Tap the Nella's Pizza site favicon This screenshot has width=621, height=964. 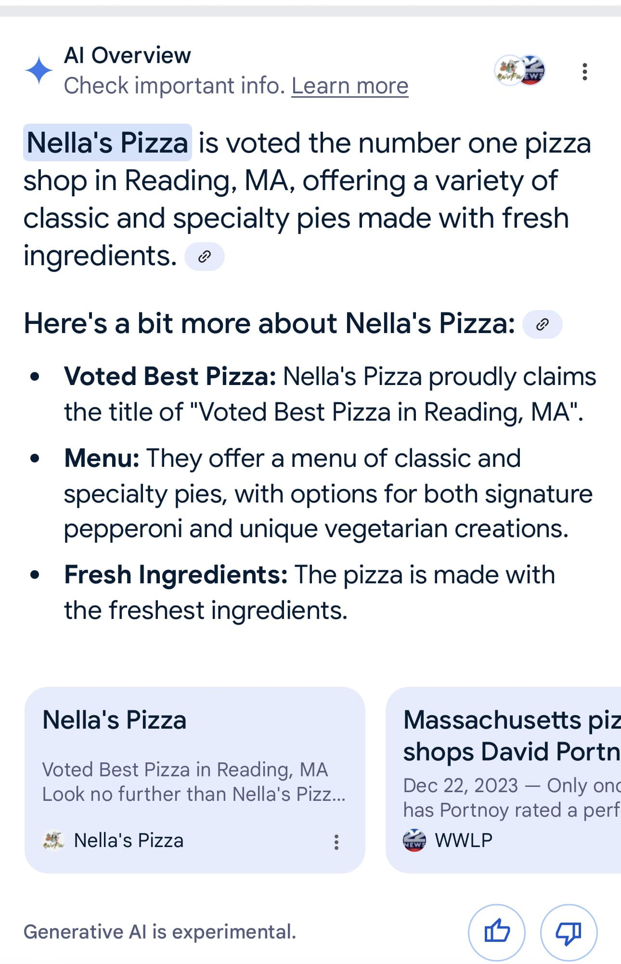pyautogui.click(x=53, y=840)
